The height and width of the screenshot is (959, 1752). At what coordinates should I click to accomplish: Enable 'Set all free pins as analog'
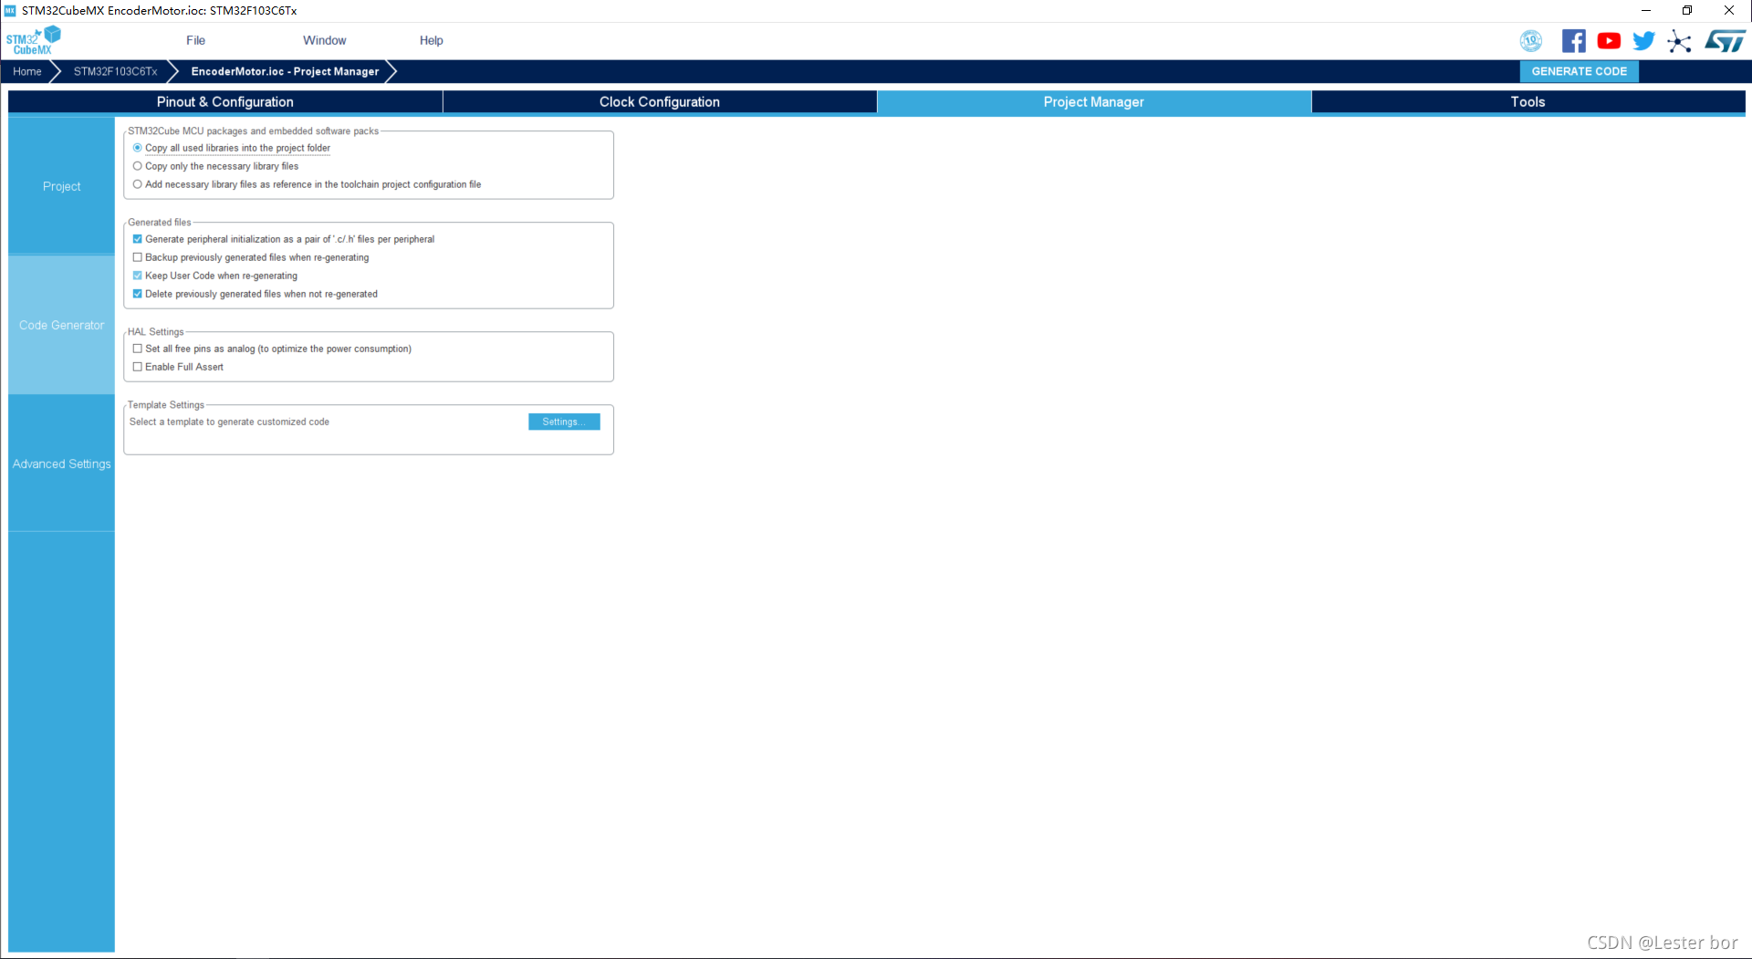point(138,349)
